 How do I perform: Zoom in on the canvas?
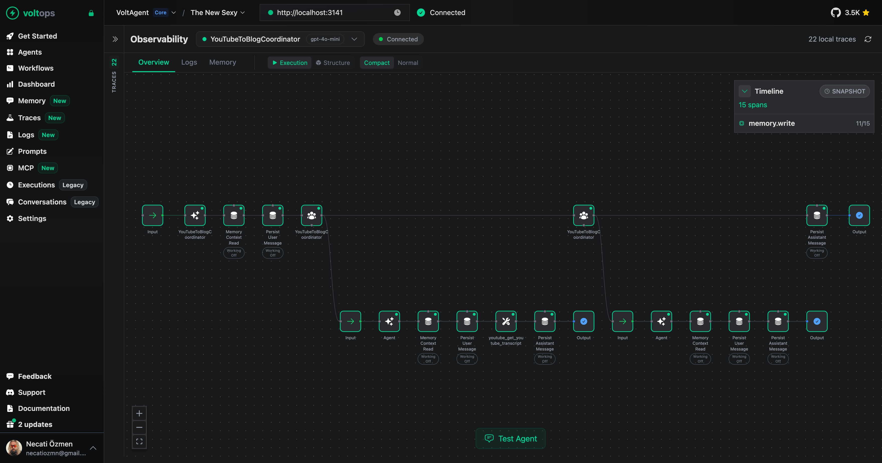coord(139,413)
